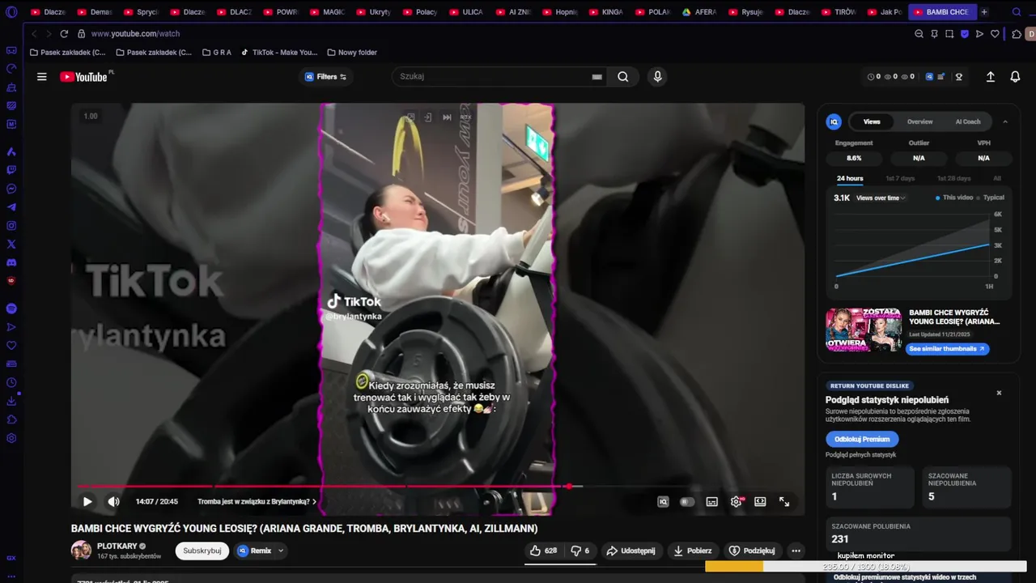Click the Podziękuj thanks button
The image size is (1036, 583).
752,551
